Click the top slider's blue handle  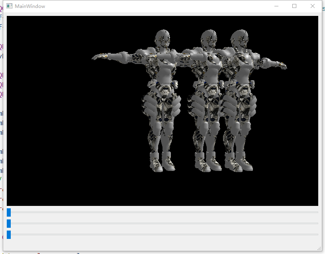(x=9, y=212)
